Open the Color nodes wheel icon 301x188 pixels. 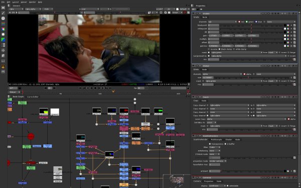3,29
